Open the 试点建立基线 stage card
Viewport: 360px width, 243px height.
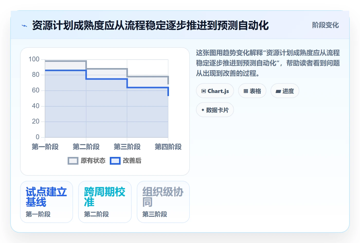pyautogui.click(x=47, y=202)
